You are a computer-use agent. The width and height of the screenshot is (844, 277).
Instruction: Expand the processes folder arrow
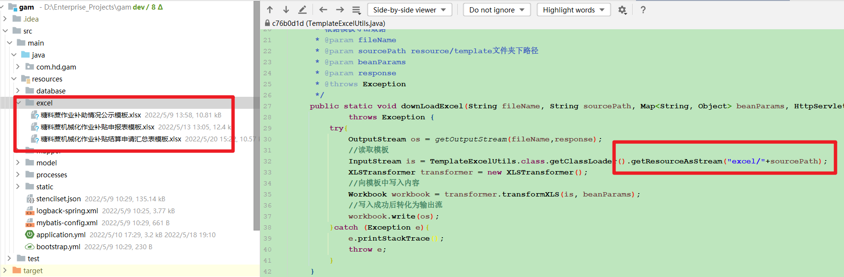pos(18,174)
